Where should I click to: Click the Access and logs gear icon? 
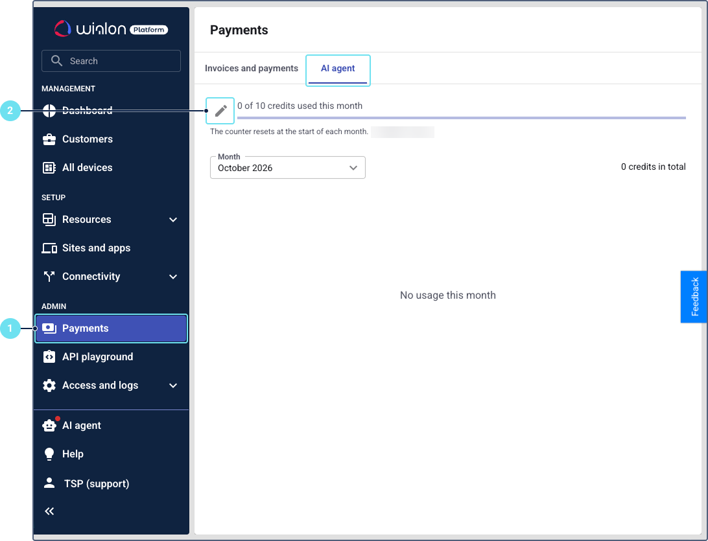pos(49,386)
